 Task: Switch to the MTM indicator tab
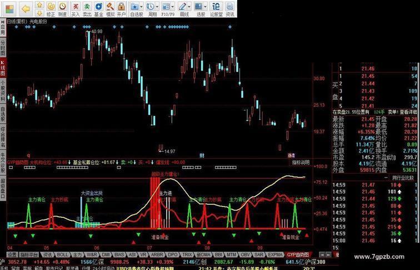pyautogui.click(x=231, y=255)
